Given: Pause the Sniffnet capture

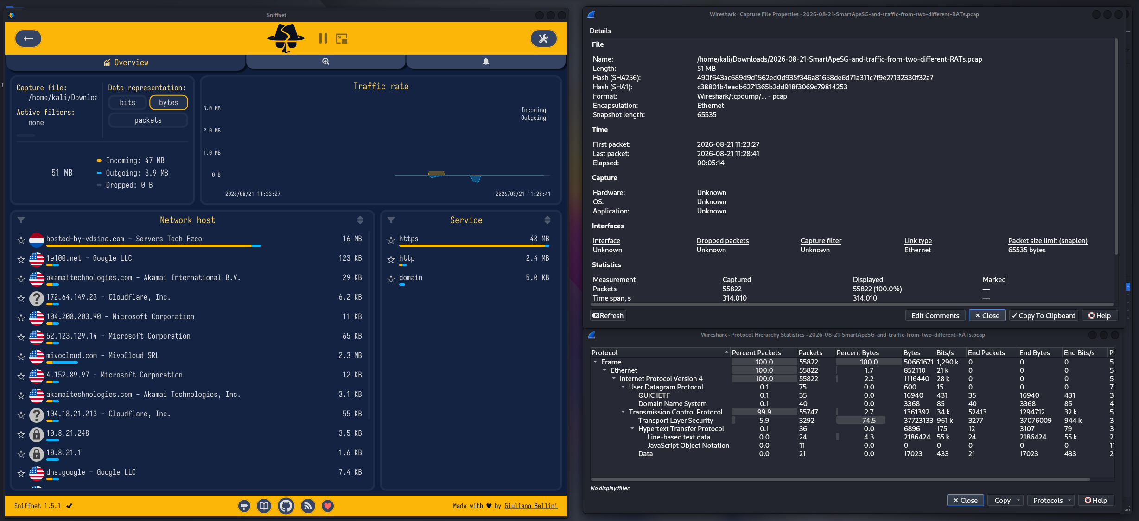Looking at the screenshot, I should coord(323,38).
